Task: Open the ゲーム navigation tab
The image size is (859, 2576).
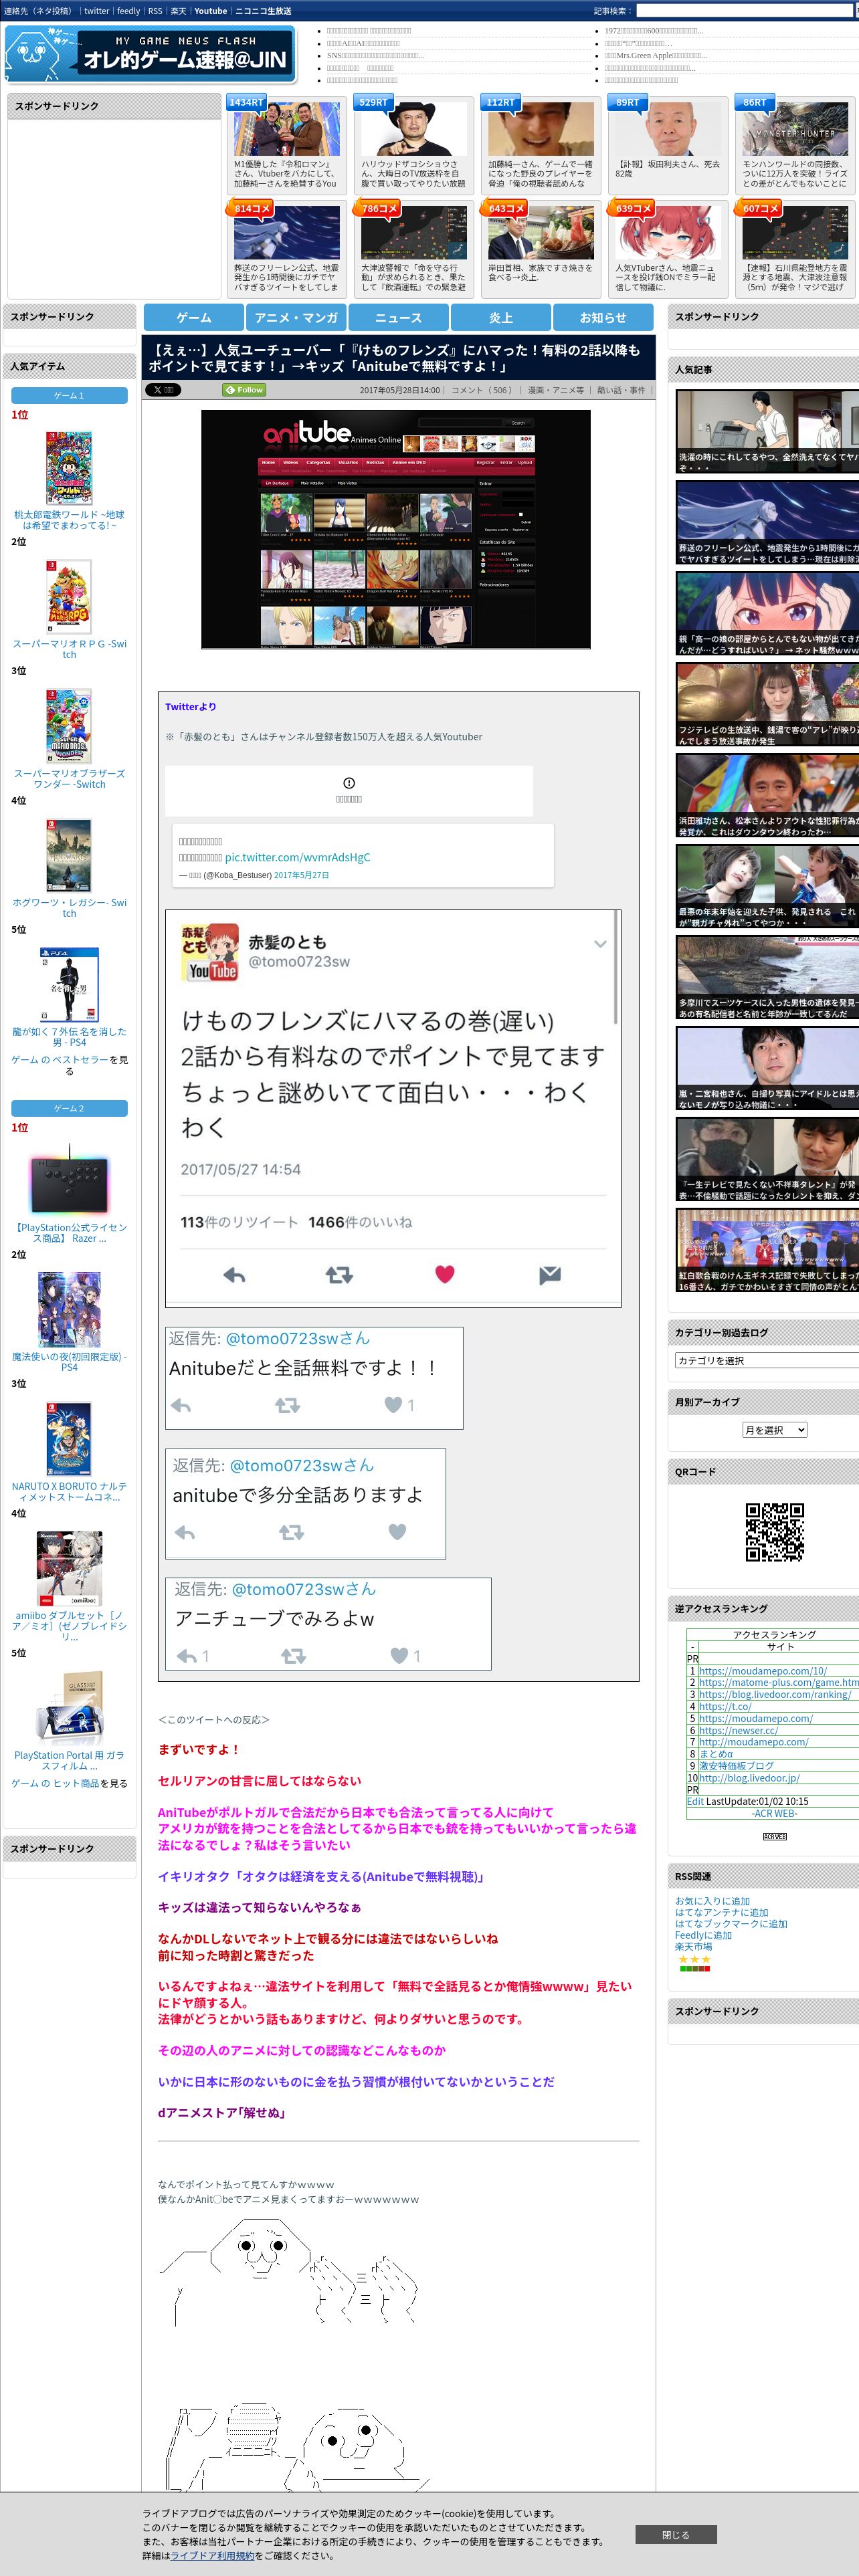Action: 194,317
